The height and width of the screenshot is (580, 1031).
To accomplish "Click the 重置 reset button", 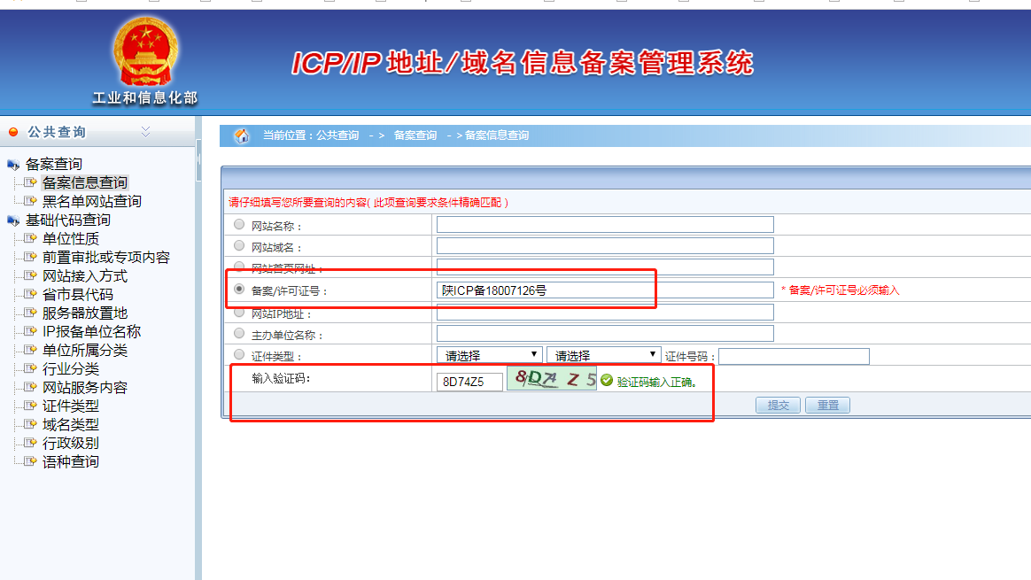I will tap(827, 405).
